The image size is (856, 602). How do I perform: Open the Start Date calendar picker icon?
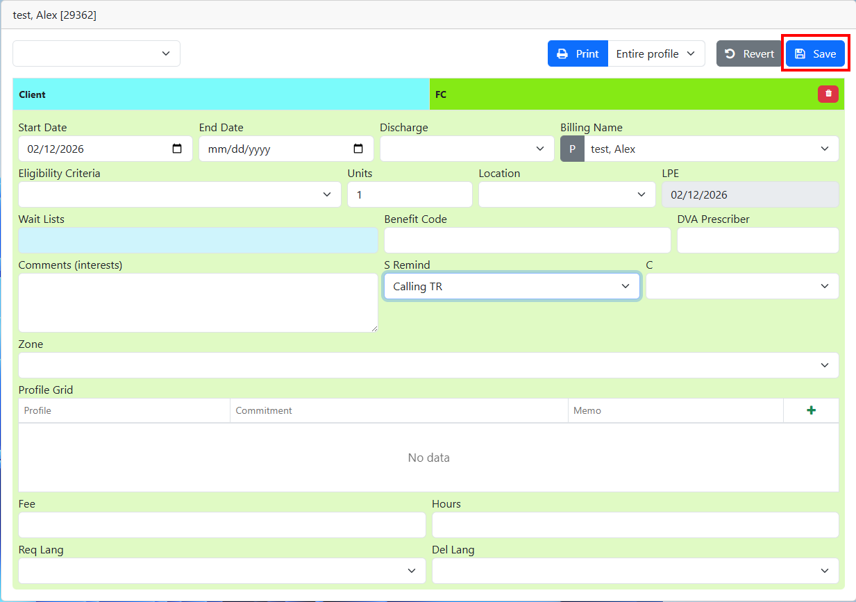(x=177, y=149)
